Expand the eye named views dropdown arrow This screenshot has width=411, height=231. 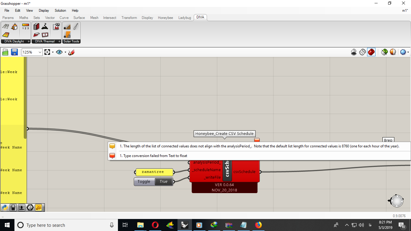65,52
